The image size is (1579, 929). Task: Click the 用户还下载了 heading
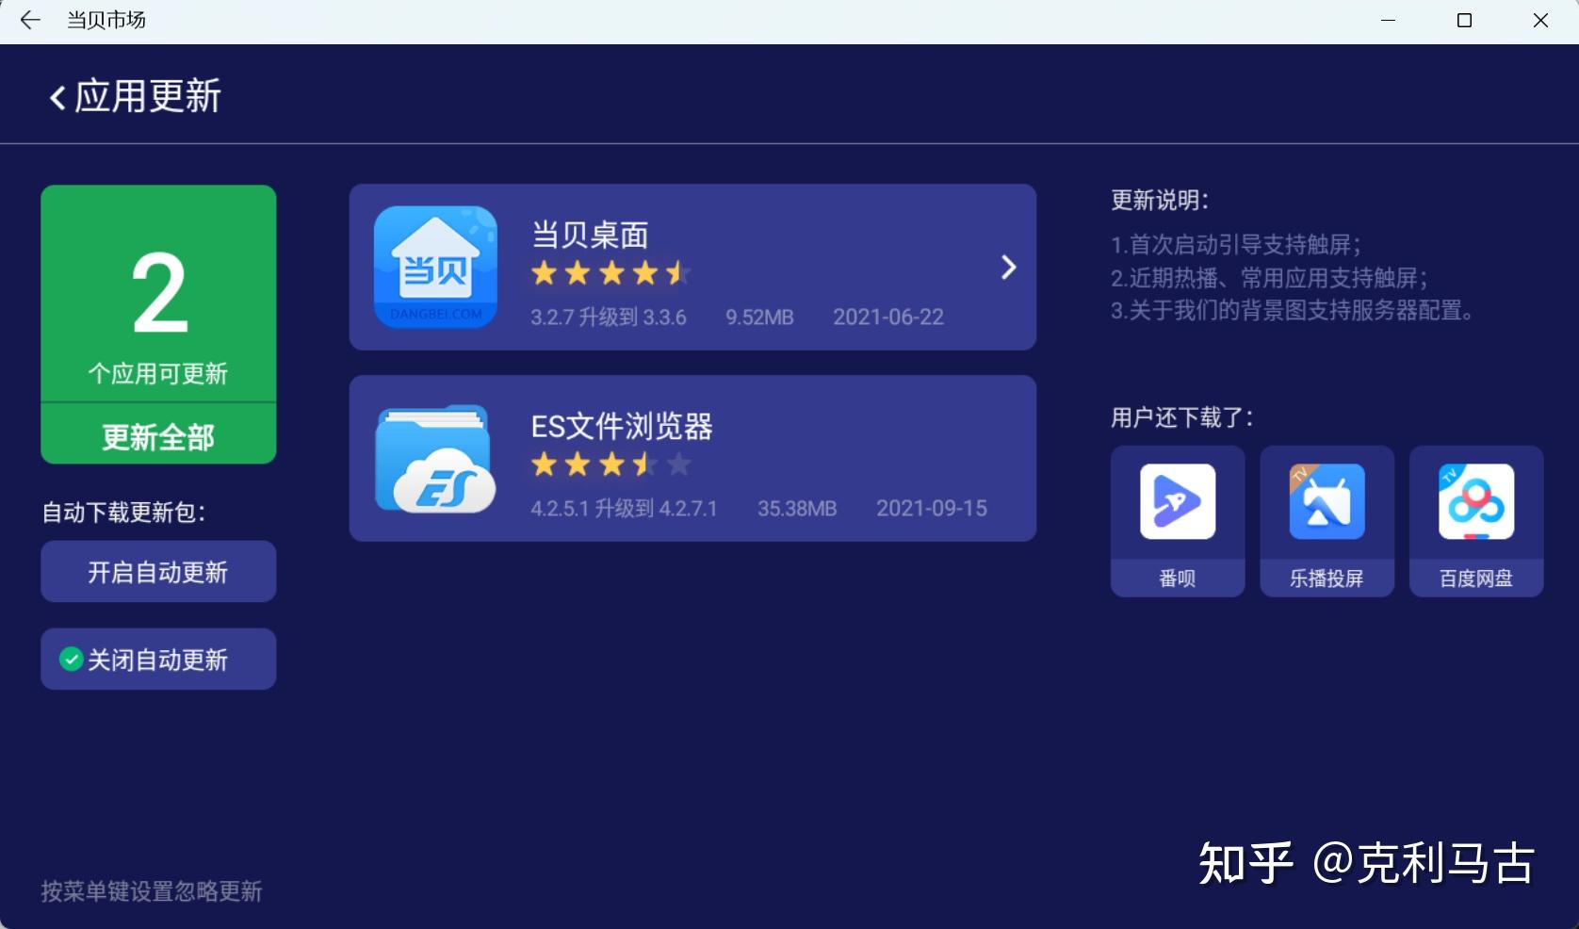[1182, 417]
